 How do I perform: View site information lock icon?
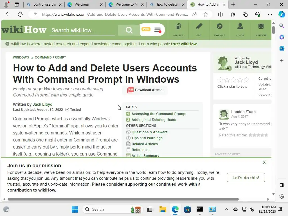coord(35,14)
